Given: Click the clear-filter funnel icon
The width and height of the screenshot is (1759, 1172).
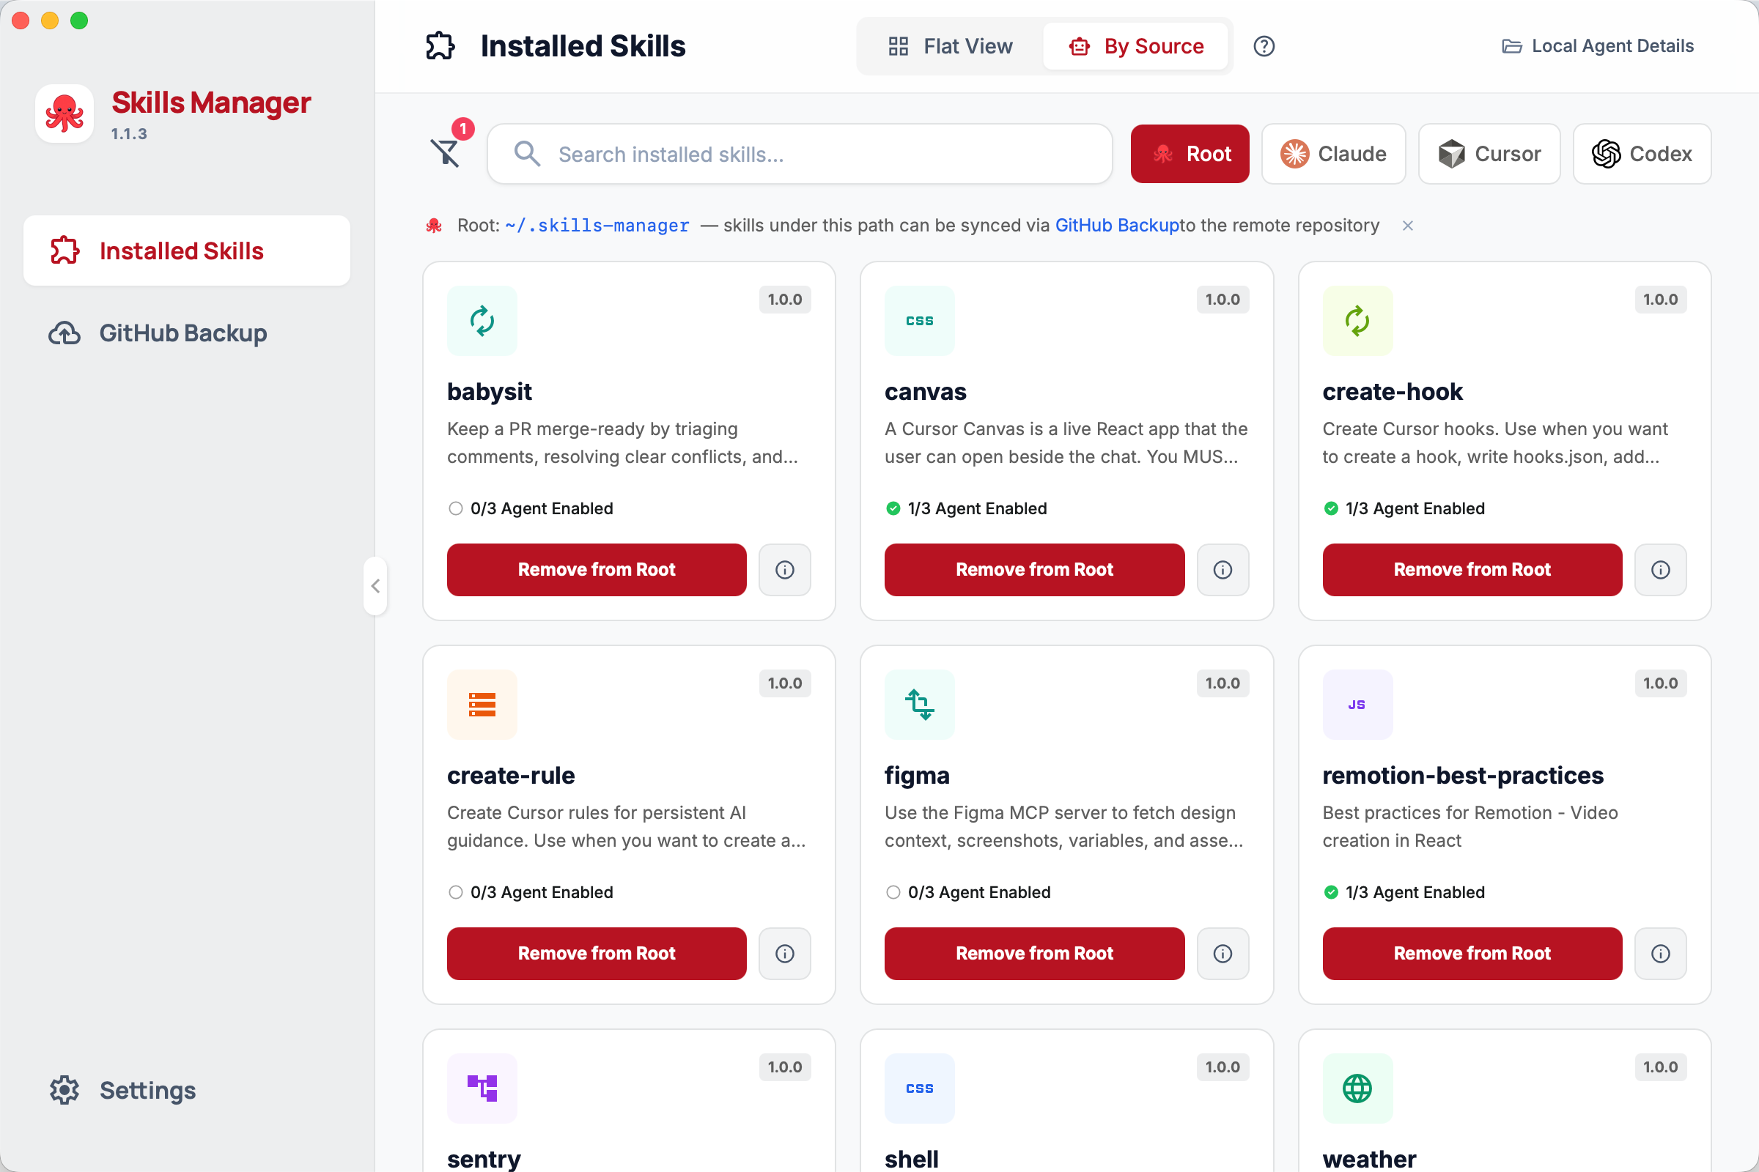Looking at the screenshot, I should 446,153.
